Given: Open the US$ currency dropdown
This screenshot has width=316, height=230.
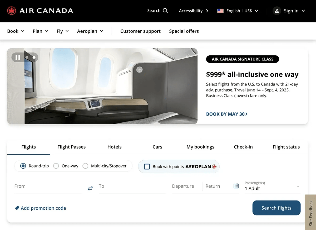Looking at the screenshot, I should coord(251,11).
